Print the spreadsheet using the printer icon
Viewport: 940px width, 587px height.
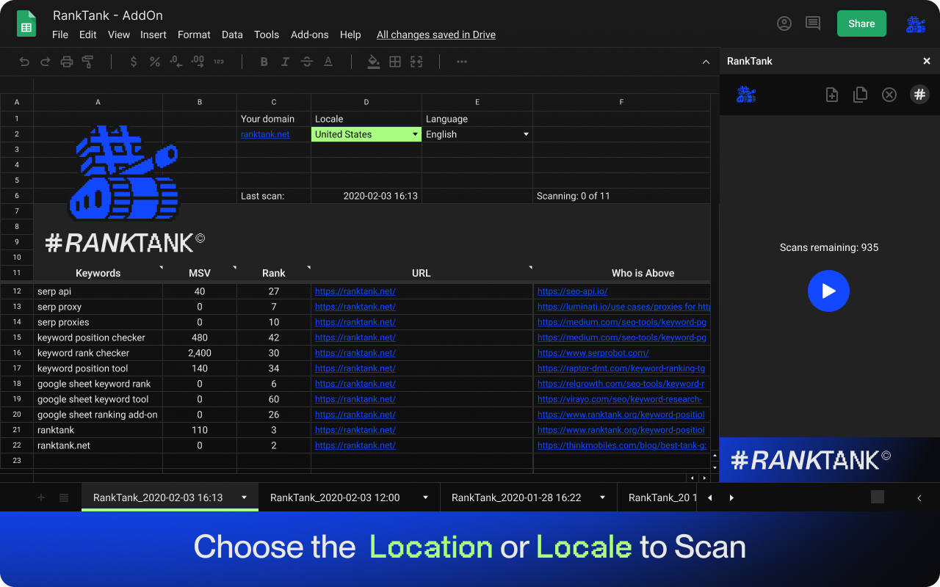pyautogui.click(x=67, y=62)
